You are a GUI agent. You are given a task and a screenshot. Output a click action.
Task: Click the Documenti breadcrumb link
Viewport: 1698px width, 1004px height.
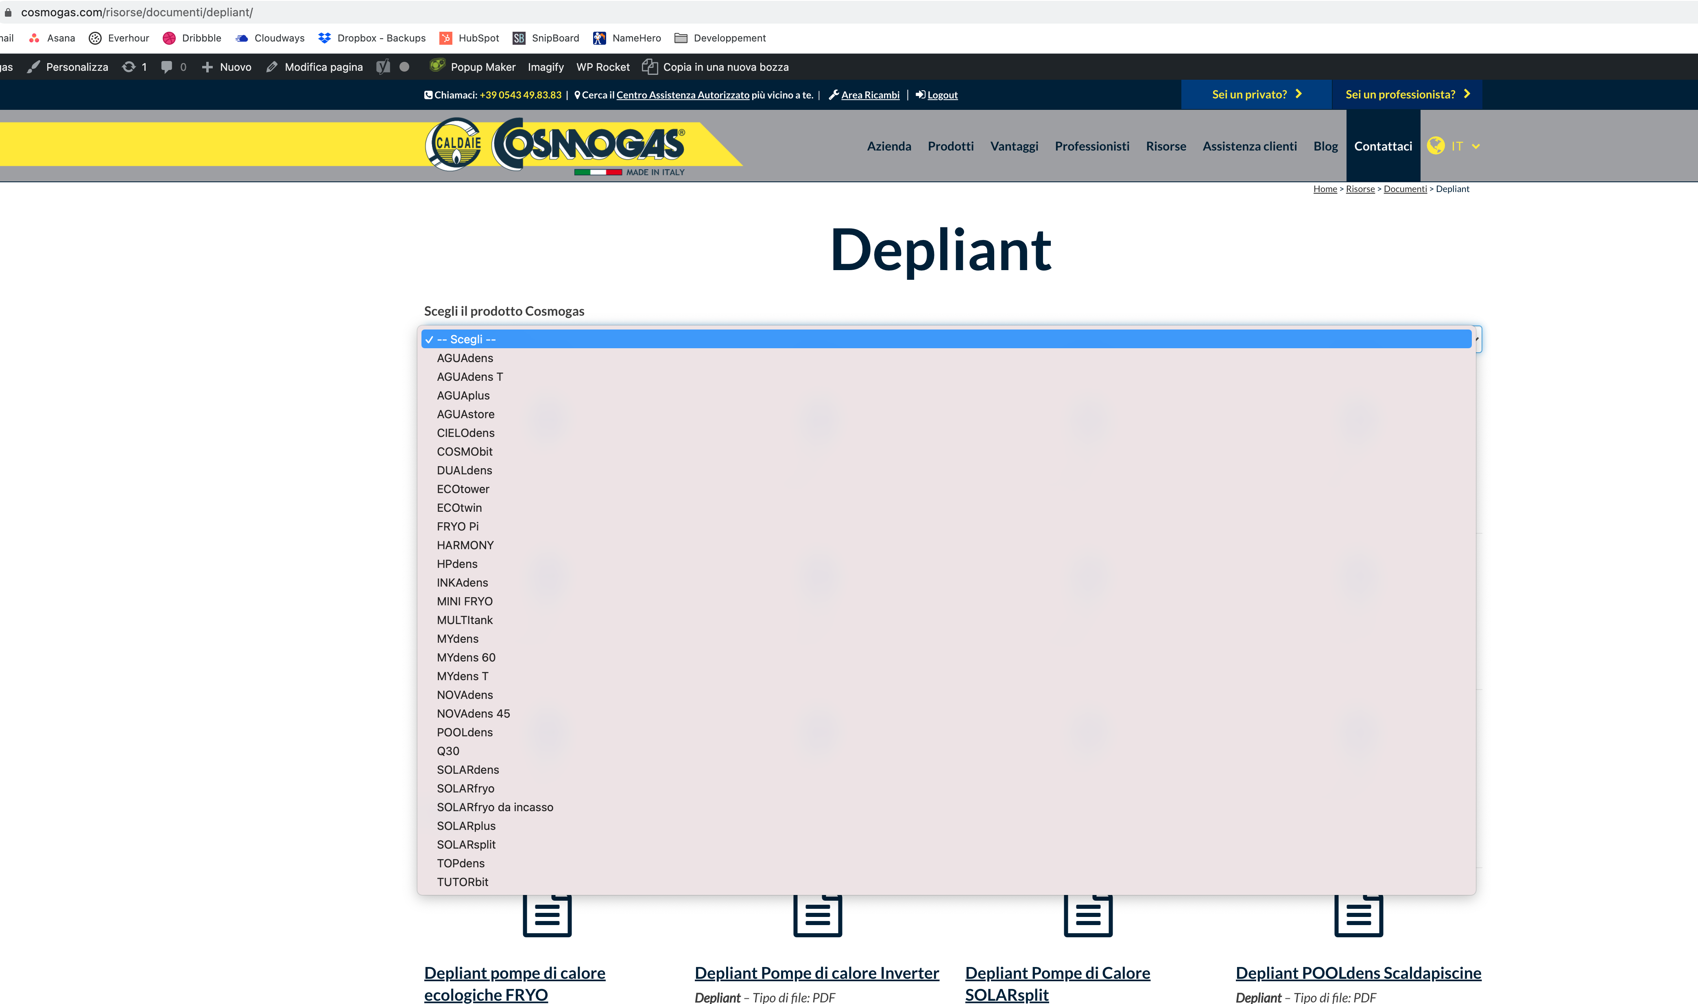(1404, 189)
